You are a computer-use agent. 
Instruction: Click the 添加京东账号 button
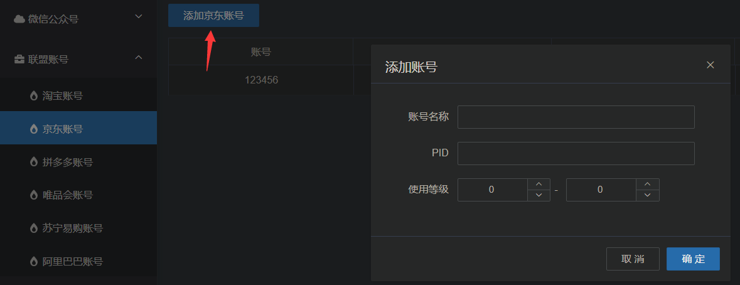pos(213,16)
